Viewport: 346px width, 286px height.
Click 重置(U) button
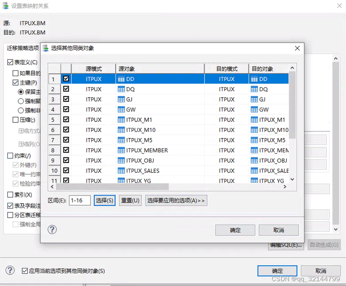[x=130, y=201]
